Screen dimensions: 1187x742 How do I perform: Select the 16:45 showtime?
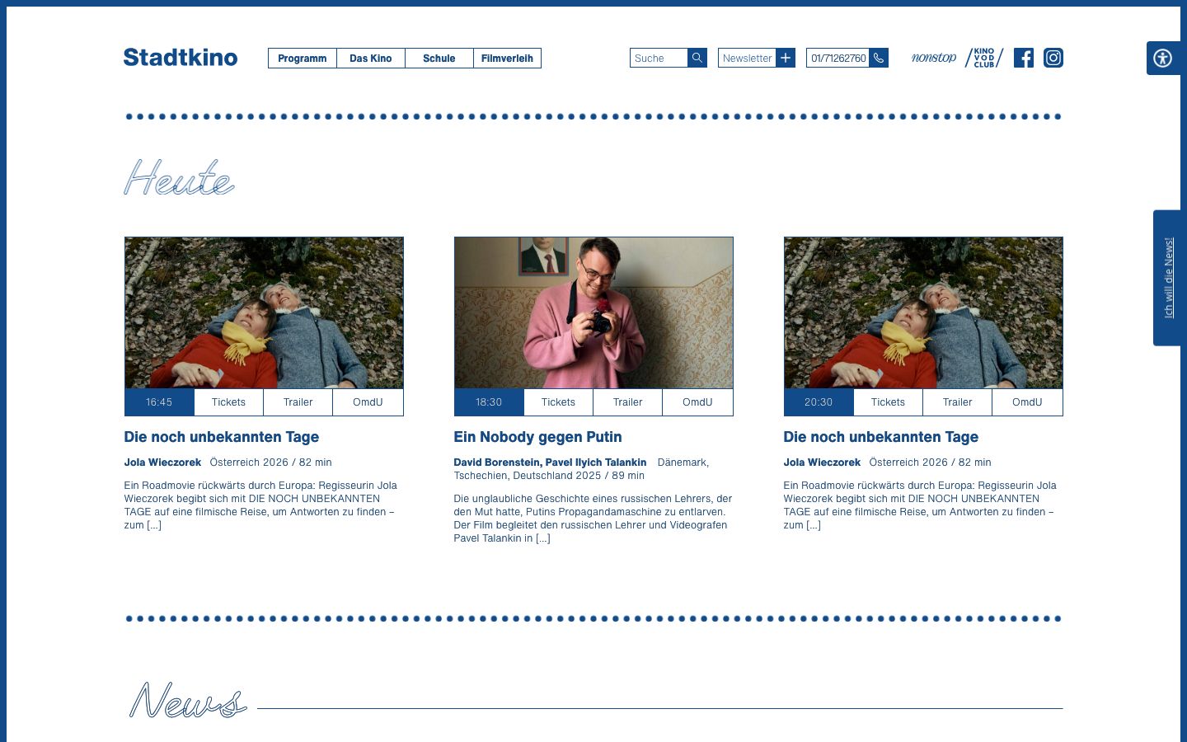[x=159, y=402]
